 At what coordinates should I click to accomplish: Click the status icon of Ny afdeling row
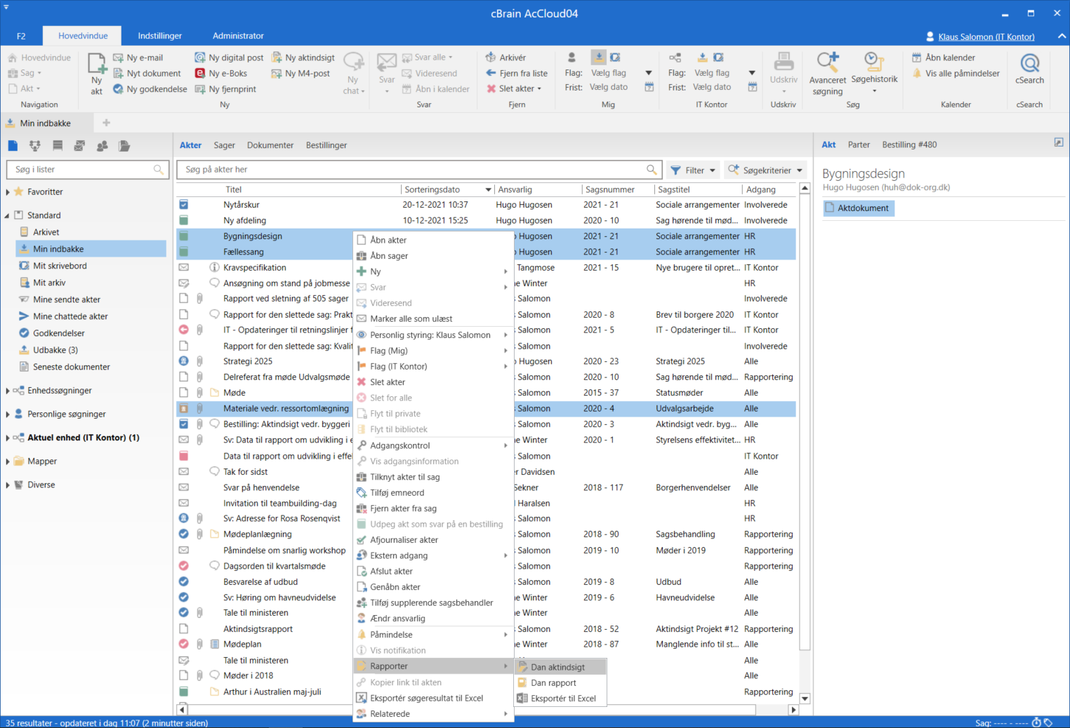183,220
